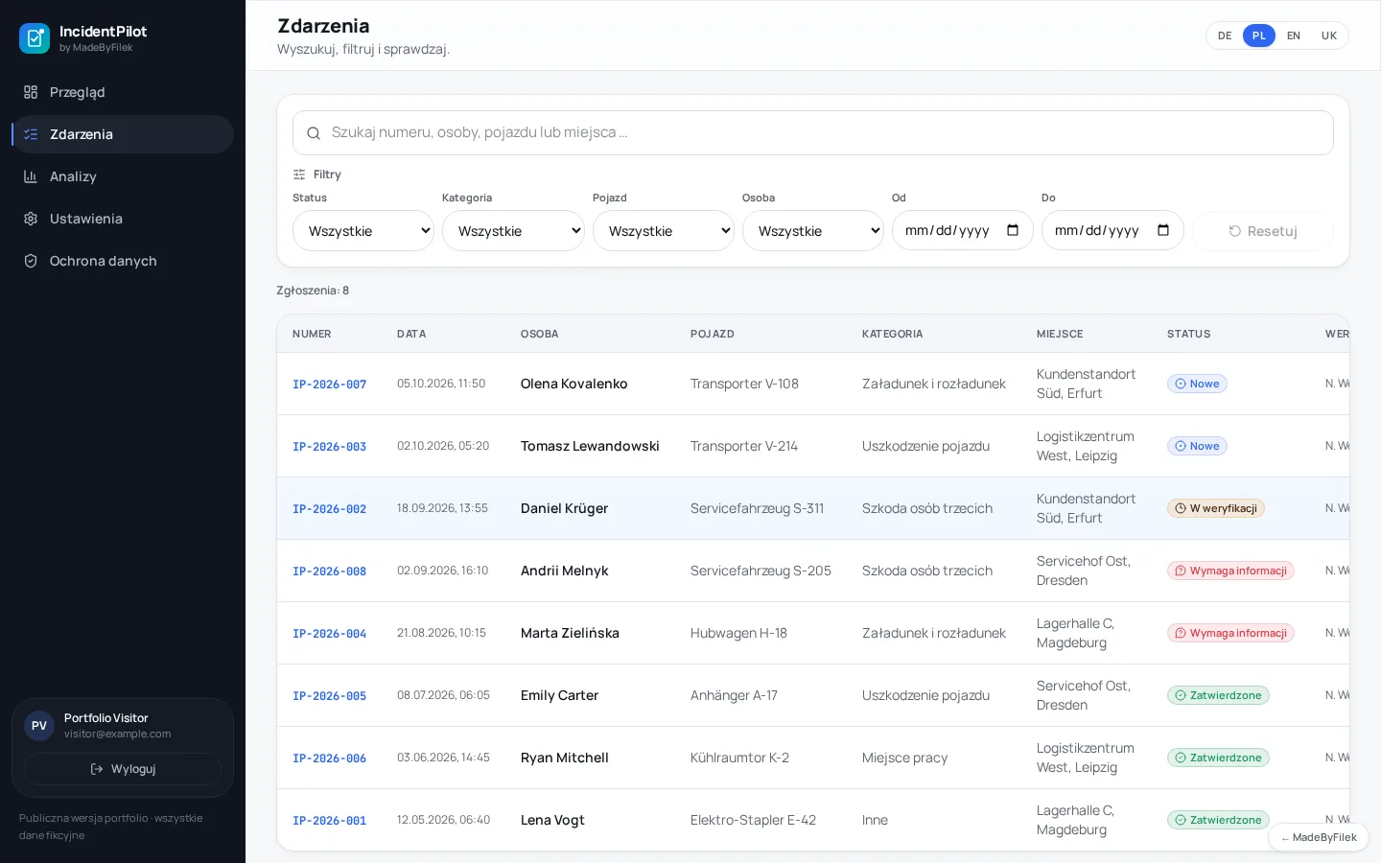The image size is (1381, 863).
Task: Switch language to UK
Action: pos(1329,35)
